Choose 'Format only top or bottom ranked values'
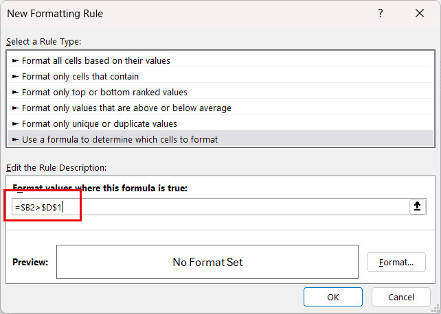The height and width of the screenshot is (314, 441). tap(104, 92)
